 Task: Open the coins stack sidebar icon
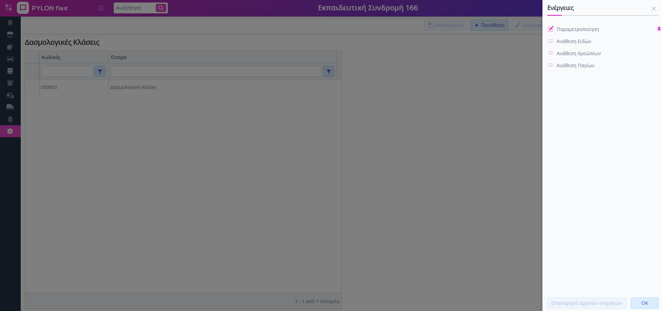pyautogui.click(x=10, y=47)
